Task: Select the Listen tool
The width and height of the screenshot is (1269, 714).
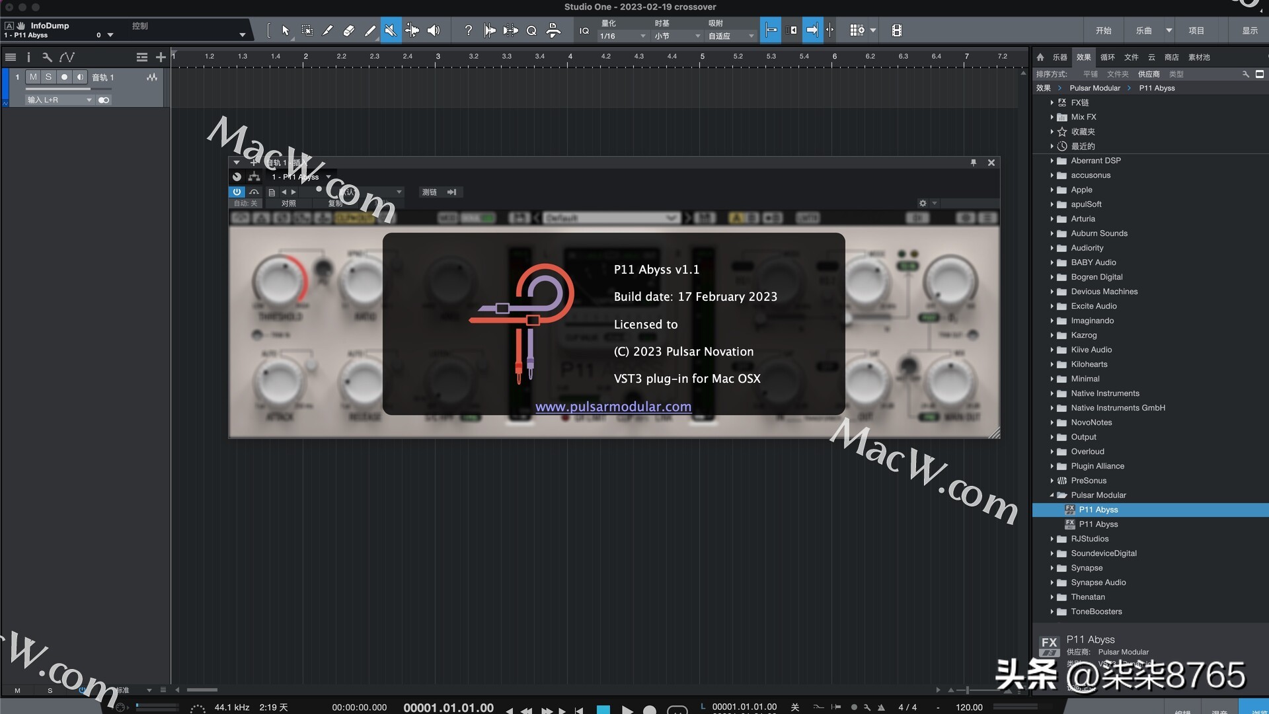Action: [434, 30]
